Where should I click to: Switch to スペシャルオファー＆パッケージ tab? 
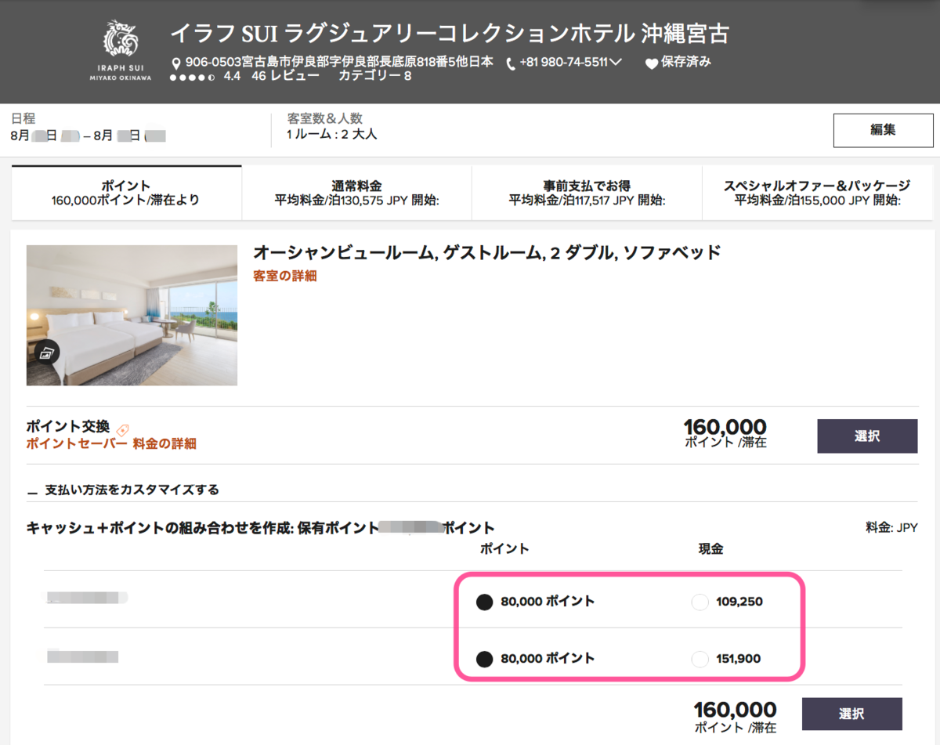pos(817,193)
